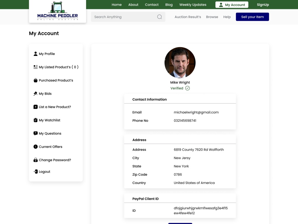Select the My Profile icon in sidebar
Image resolution: width=298 pixels, height=224 pixels.
pyautogui.click(x=35, y=54)
